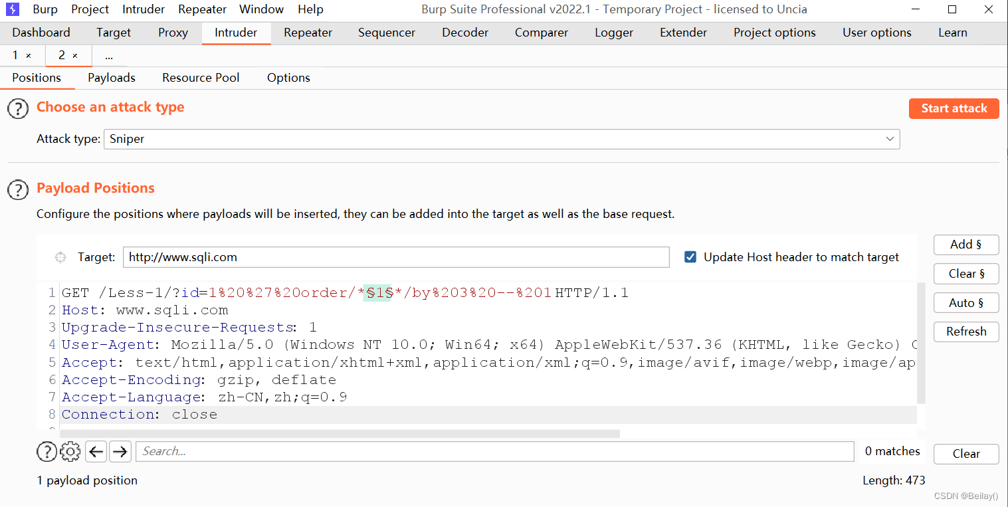The width and height of the screenshot is (1008, 507).
Task: Switch to the Comparer tab
Action: tap(542, 33)
